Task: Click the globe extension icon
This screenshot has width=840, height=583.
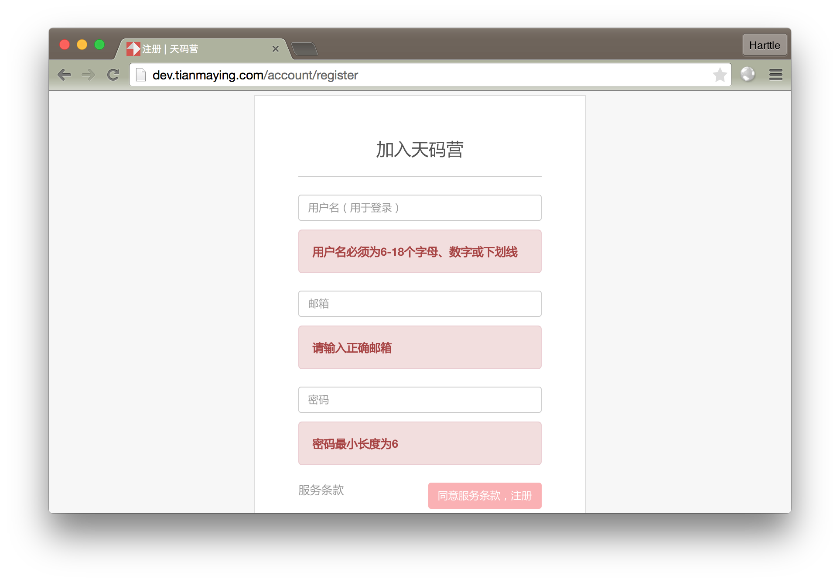Action: click(748, 74)
